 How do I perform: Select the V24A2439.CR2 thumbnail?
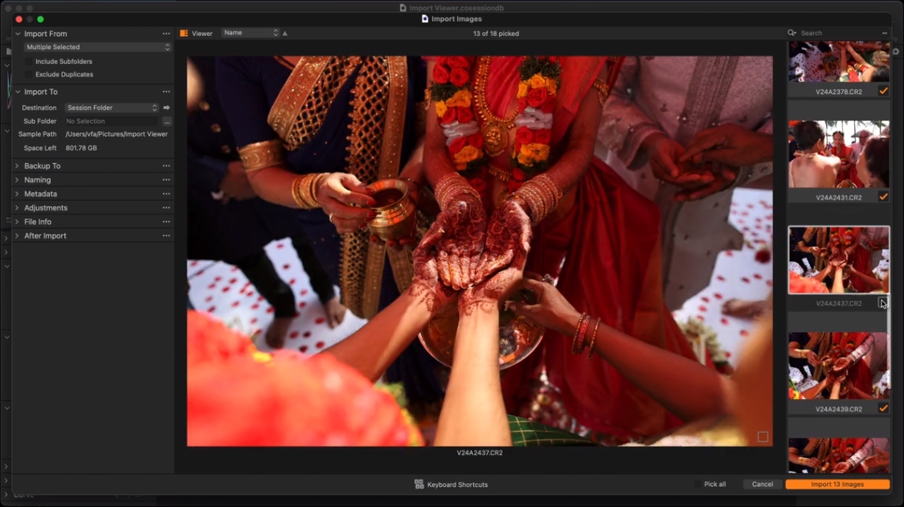[x=838, y=366]
